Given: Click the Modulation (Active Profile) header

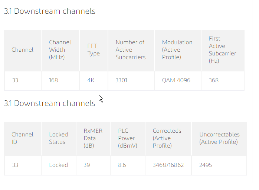Looking at the screenshot, I should tap(177, 50).
